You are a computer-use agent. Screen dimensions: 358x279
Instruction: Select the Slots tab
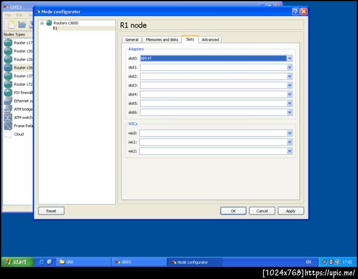click(x=190, y=39)
